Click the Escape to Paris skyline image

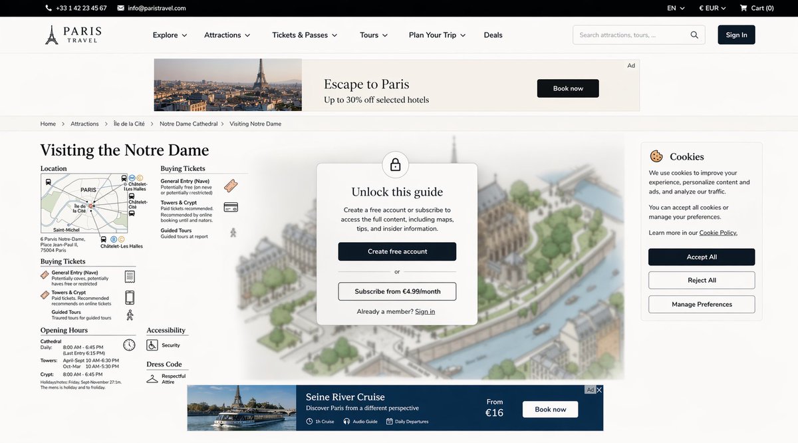pos(228,84)
